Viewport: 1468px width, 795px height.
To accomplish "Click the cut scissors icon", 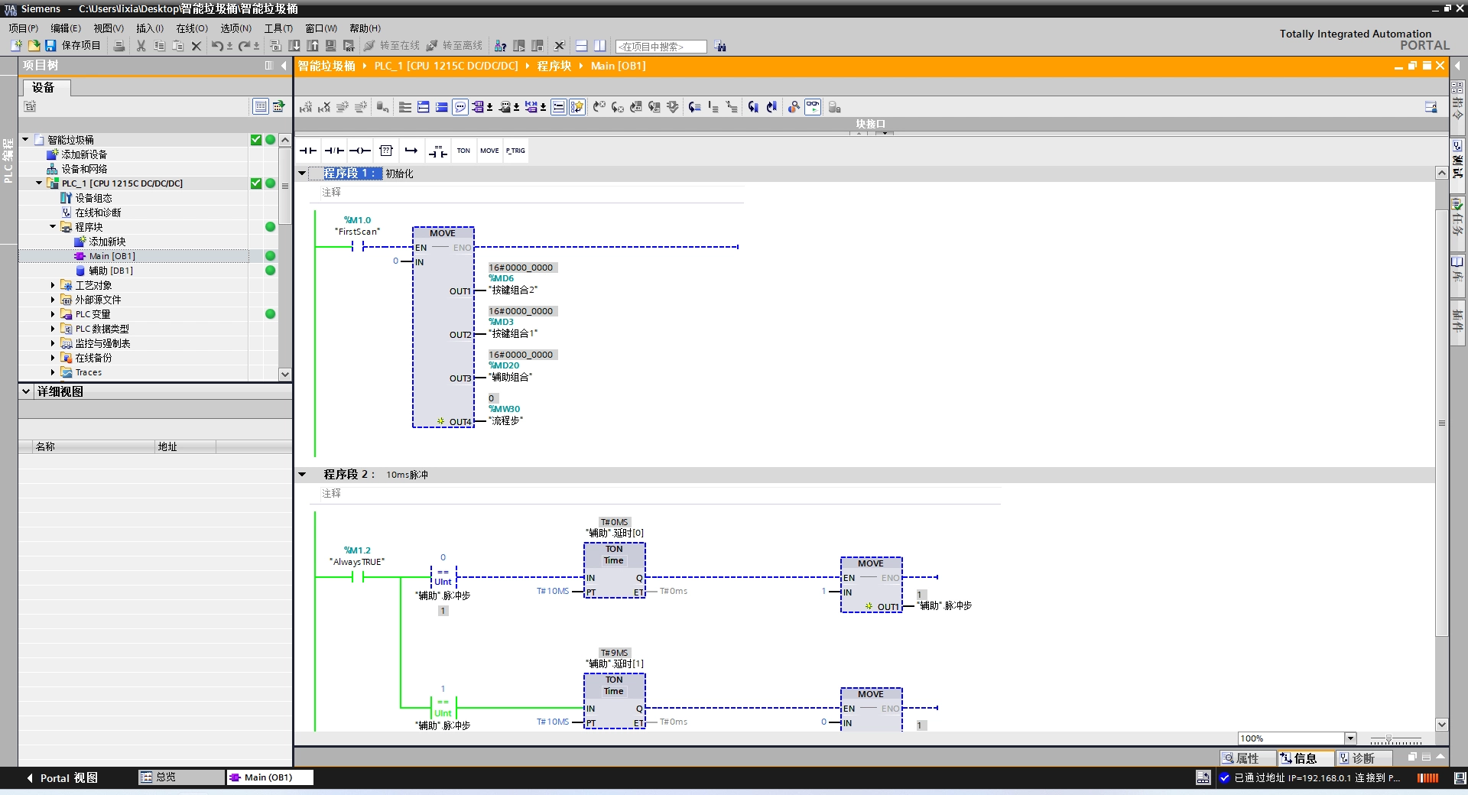I will click(x=141, y=46).
